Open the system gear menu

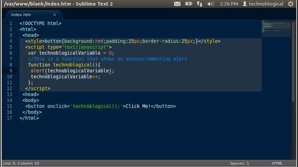pos(291,4)
